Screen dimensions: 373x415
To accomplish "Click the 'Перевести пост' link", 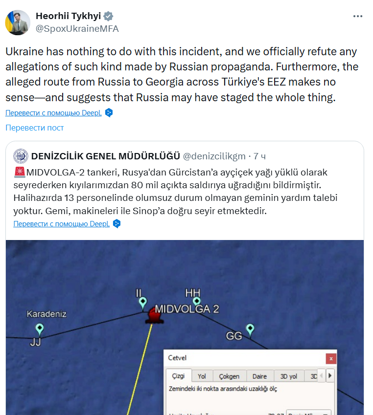I will [35, 128].
